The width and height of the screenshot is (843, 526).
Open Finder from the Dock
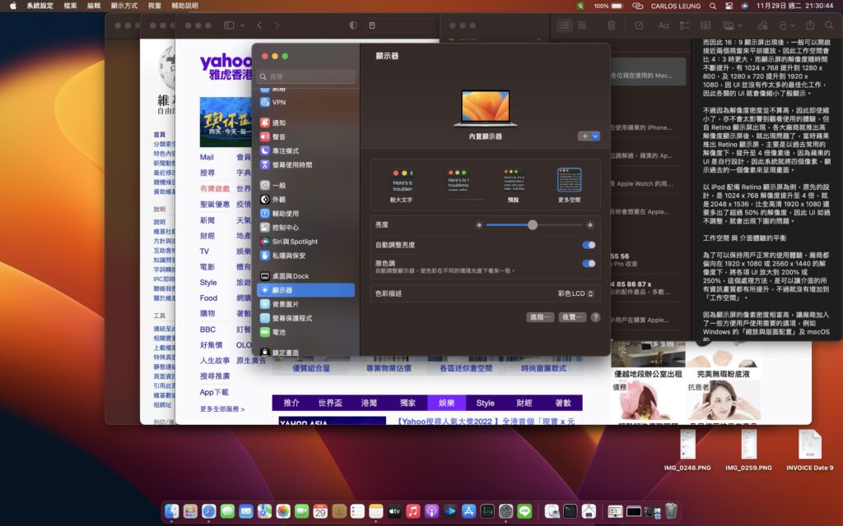171,511
